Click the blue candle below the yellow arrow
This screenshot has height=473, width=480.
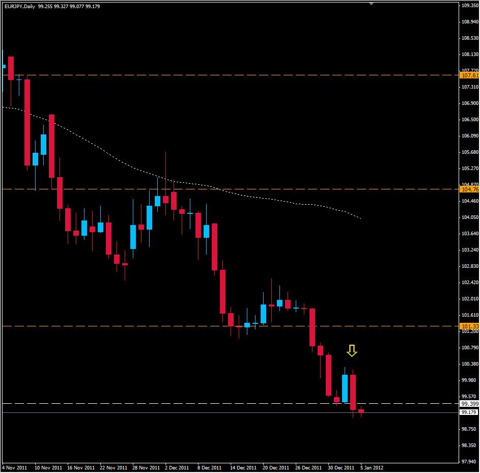pos(345,388)
